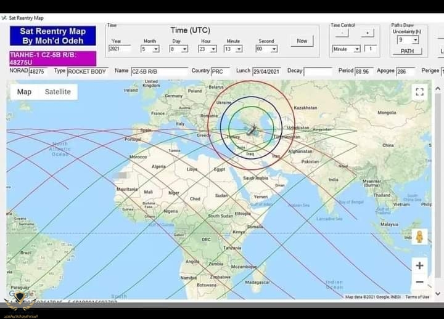
Task: Click the satellite marker on the map
Action: pos(252,130)
